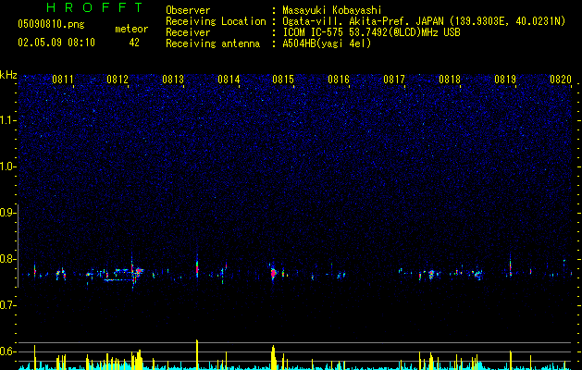Click the strong meteor echo near 0815
Viewport: 582px width, 370px height.
tap(274, 274)
